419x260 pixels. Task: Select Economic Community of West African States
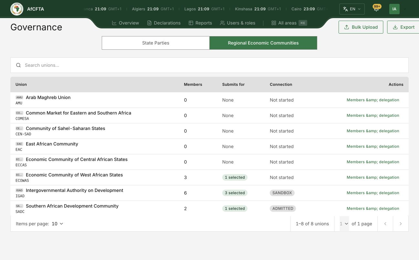coord(74,175)
